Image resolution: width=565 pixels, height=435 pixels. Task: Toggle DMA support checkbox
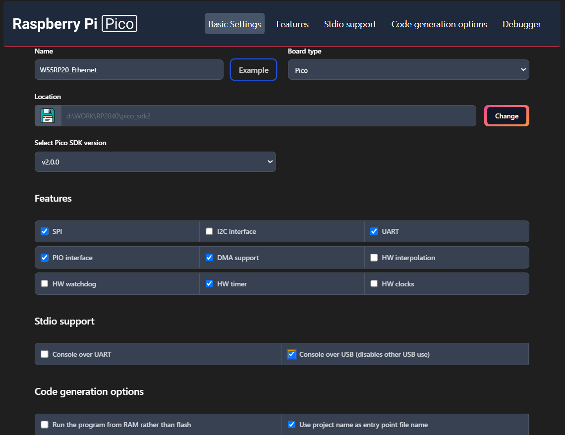[209, 258]
